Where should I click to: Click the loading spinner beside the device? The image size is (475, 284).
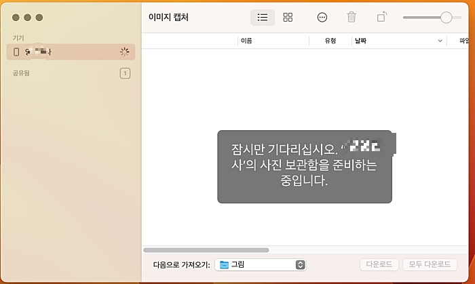point(124,52)
